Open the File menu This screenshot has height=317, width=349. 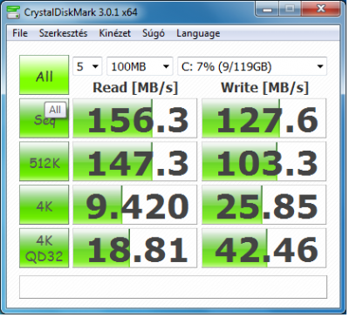(x=20, y=33)
